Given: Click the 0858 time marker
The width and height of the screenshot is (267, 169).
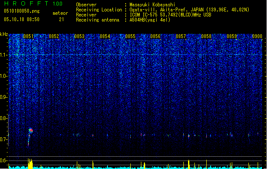Looking at the screenshot, I should click(206, 36).
